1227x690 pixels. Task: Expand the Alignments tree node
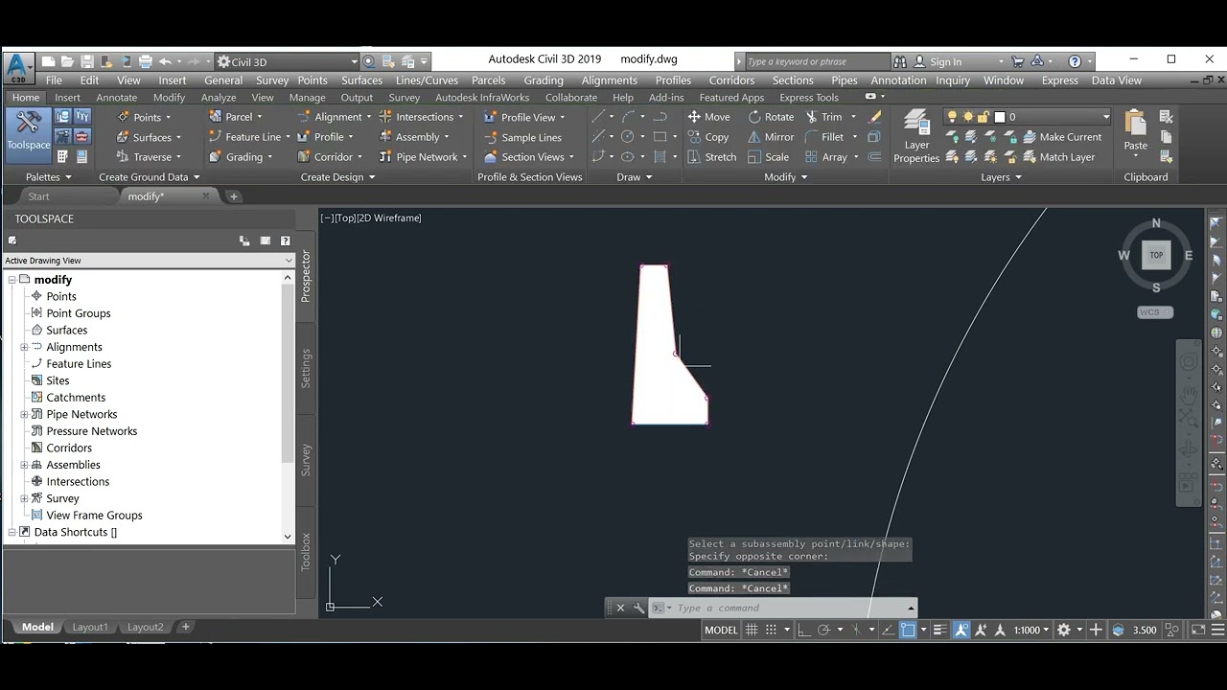[24, 347]
